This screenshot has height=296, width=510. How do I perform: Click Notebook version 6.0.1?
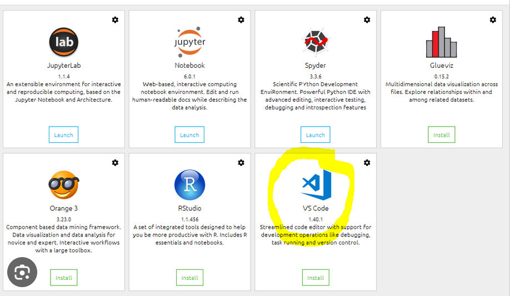[x=189, y=77]
